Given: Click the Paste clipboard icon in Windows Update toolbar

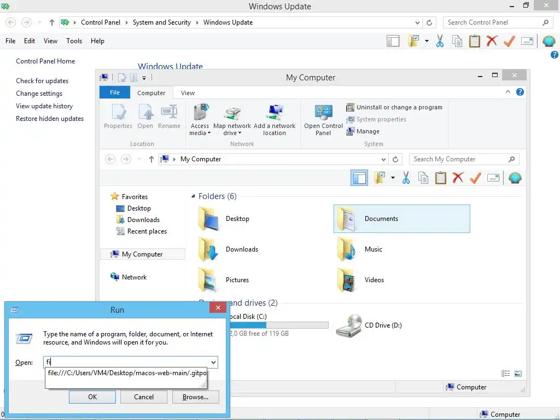Looking at the screenshot, I should 474,41.
